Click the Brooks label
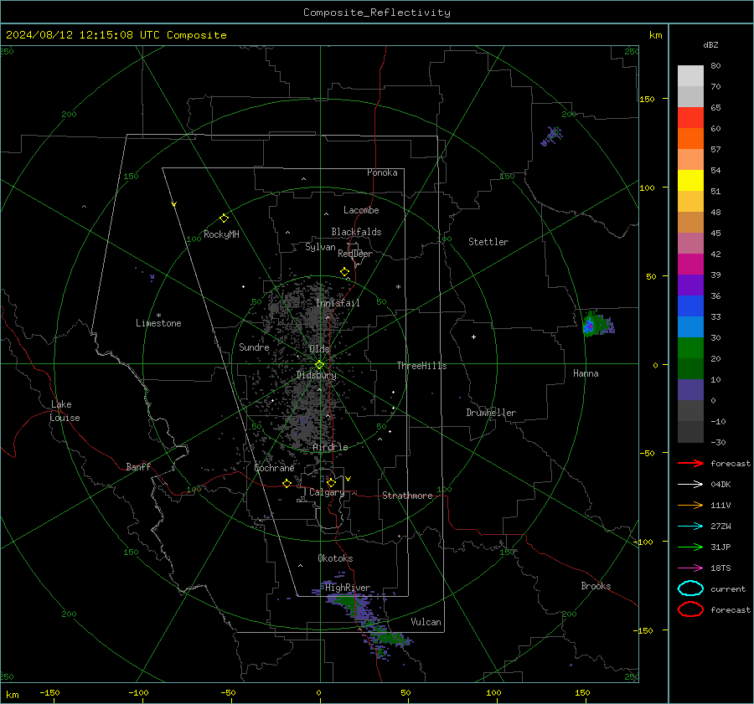754x704 pixels. (596, 586)
